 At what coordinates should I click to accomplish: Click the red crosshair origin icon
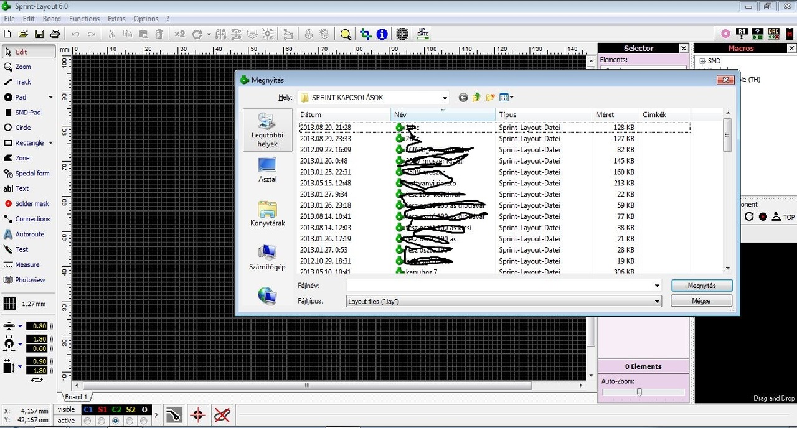pyautogui.click(x=198, y=414)
